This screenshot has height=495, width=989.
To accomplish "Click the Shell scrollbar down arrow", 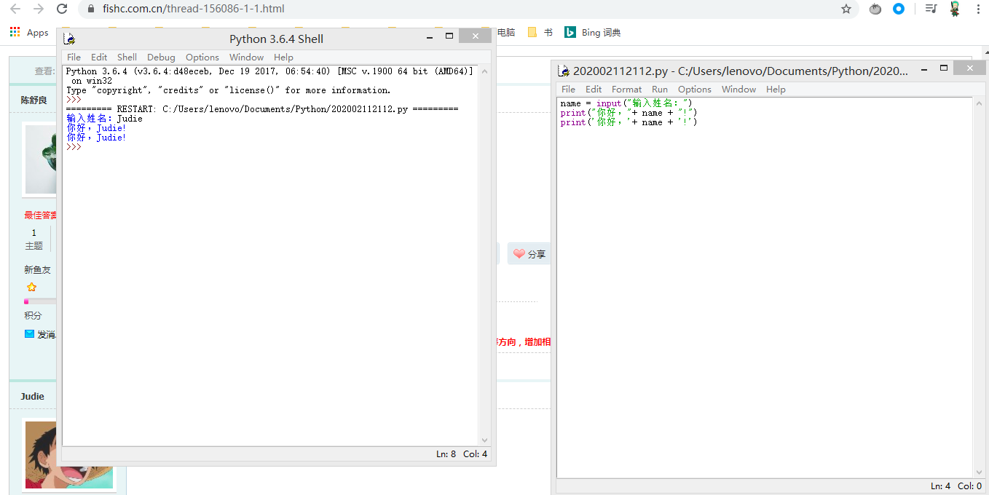I will pos(485,440).
